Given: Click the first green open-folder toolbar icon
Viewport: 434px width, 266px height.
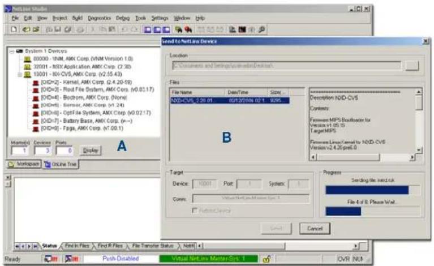Looking at the screenshot, I should (x=26, y=29).
